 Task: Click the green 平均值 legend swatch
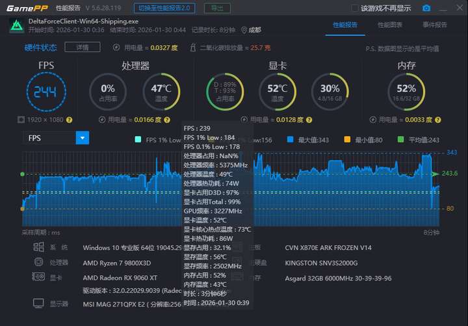point(401,139)
